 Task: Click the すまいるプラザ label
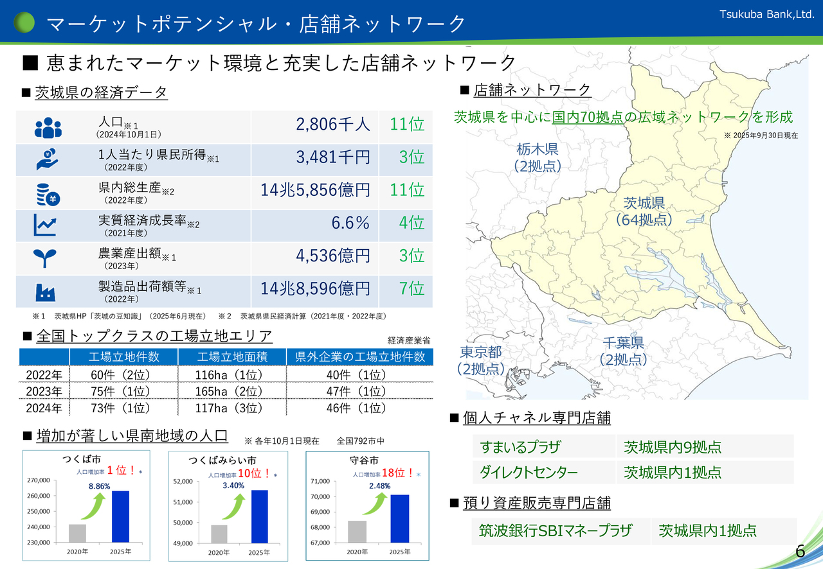pyautogui.click(x=520, y=447)
